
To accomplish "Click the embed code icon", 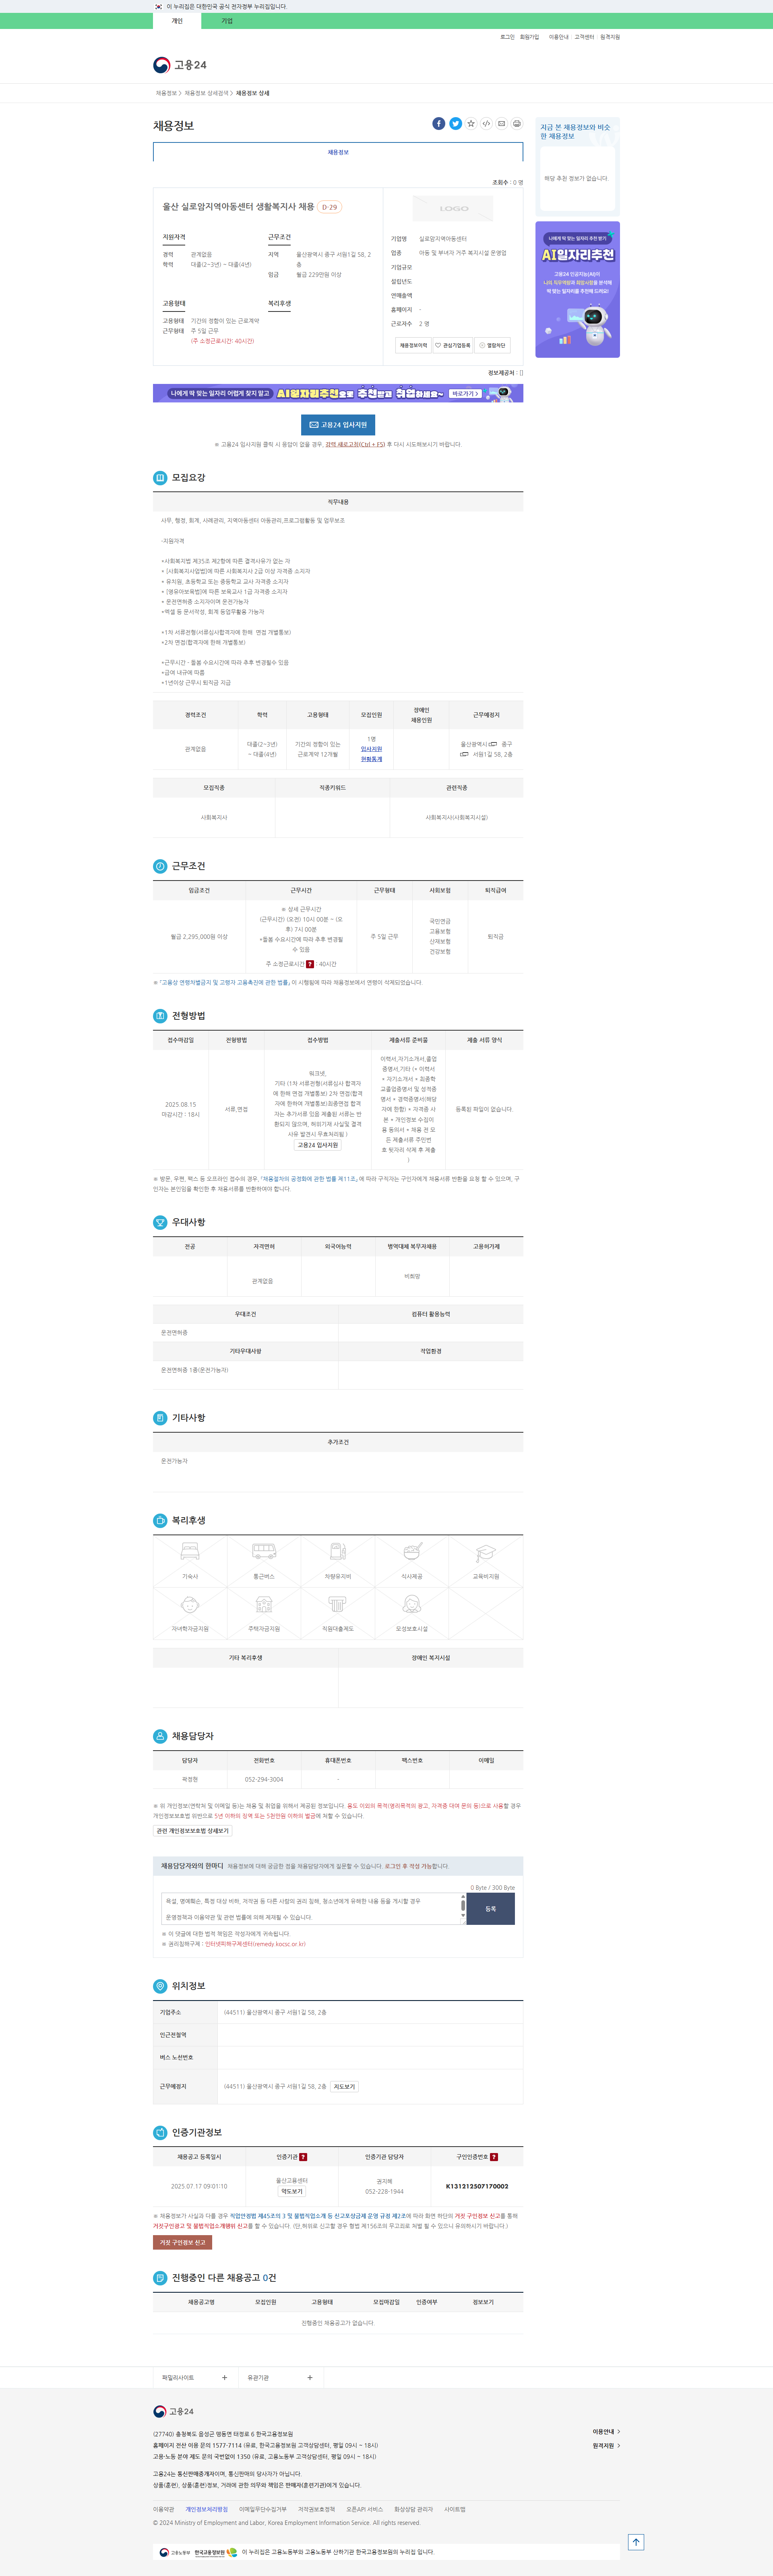I will (486, 124).
